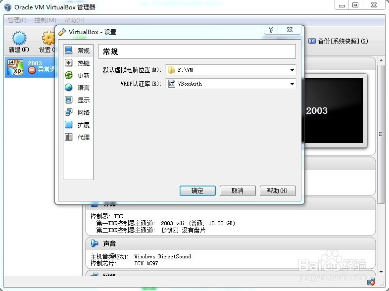The width and height of the screenshot is (389, 291).
Task: Open the 显示 display settings icon
Action: (x=68, y=100)
